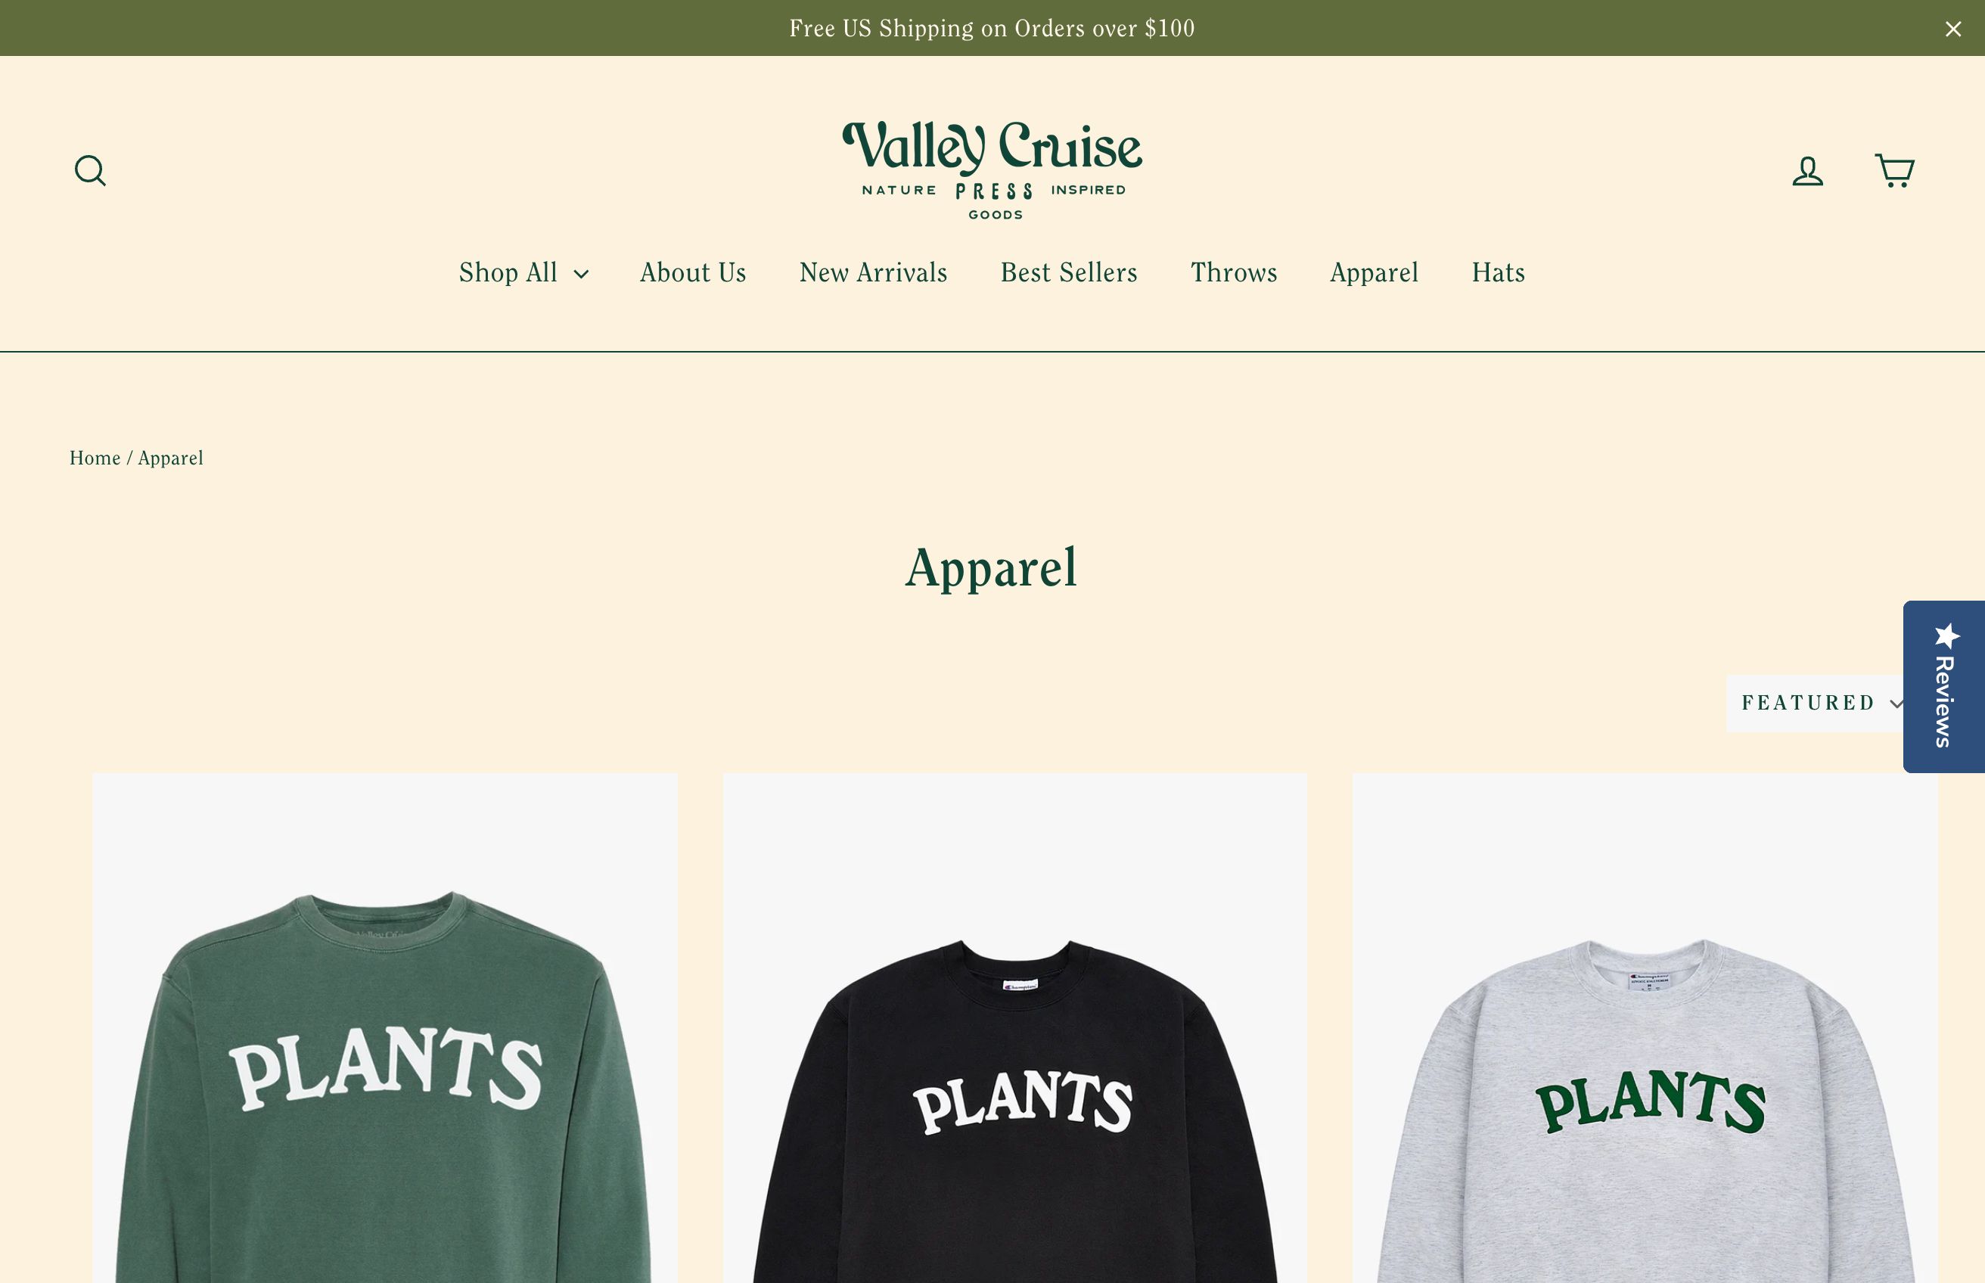Open the account login icon
This screenshot has height=1283, width=1985.
pyautogui.click(x=1807, y=171)
